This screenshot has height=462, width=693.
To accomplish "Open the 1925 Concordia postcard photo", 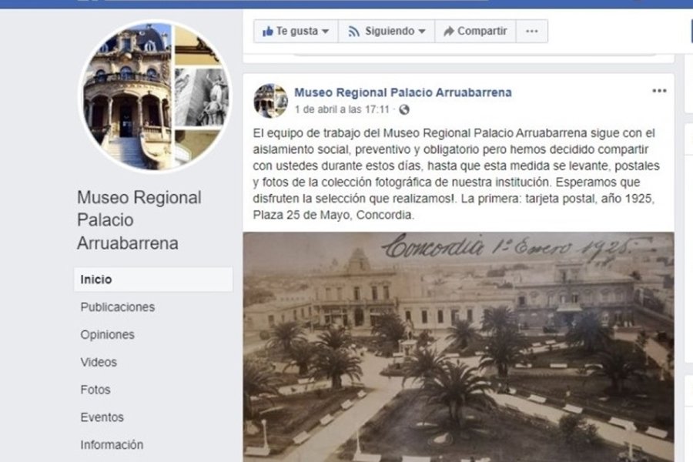I will pos(458,347).
